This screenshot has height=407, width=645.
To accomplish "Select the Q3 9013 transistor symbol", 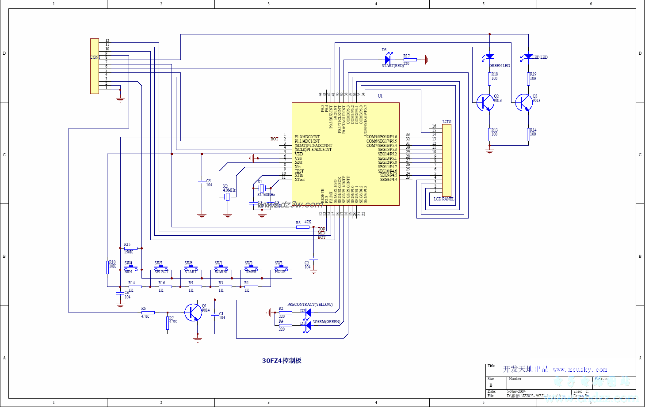I will (524, 102).
